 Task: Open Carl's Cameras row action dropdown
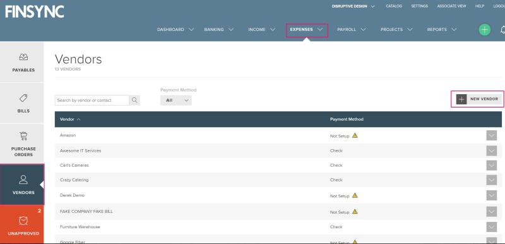tap(492, 165)
